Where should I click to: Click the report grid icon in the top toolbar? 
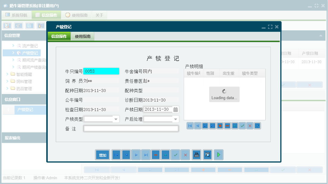tap(19, 25)
